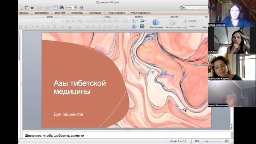Click the Экспресс-стили quick styles icon
The image size is (256, 144).
(172, 22)
